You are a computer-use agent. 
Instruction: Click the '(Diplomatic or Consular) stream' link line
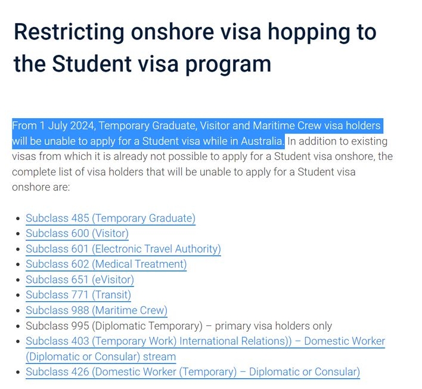point(101,357)
